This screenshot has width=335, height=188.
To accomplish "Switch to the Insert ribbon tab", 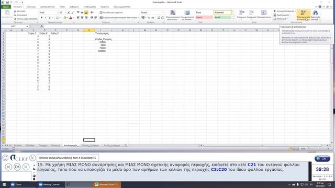I will point(31,7).
